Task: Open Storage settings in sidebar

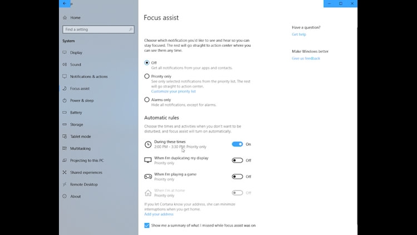Action: tap(76, 125)
